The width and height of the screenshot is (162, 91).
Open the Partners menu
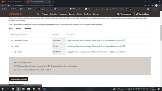pos(96,14)
